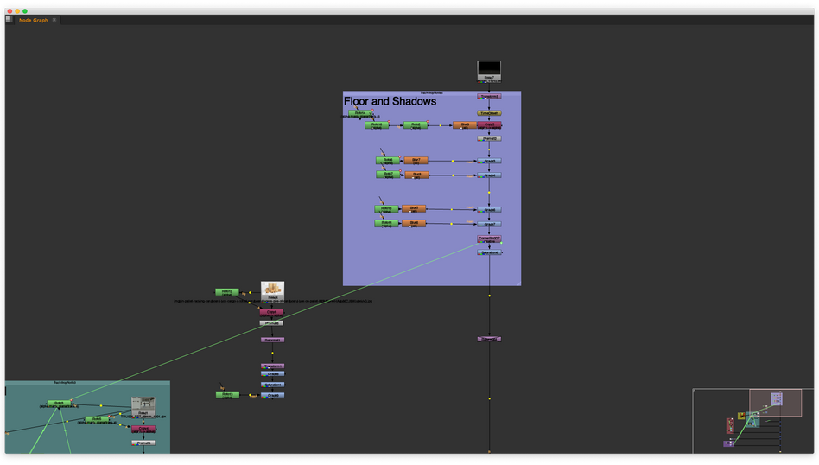Click the teal backdrop title bar
This screenshot has width=819, height=465.
pyautogui.click(x=87, y=382)
